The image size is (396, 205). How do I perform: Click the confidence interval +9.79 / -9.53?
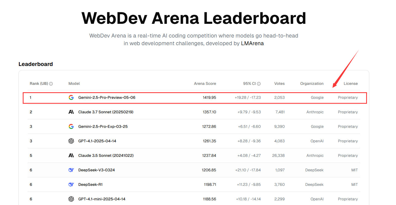point(249,112)
